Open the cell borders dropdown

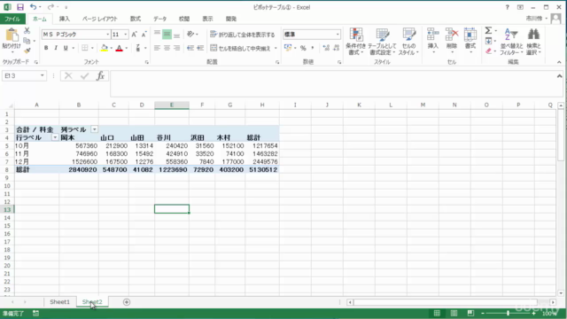click(92, 48)
